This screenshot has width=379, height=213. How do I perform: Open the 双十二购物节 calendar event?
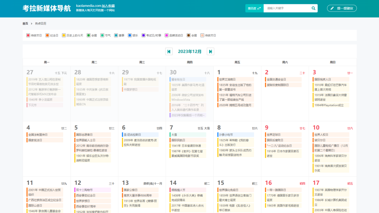pyautogui.click(x=85, y=190)
